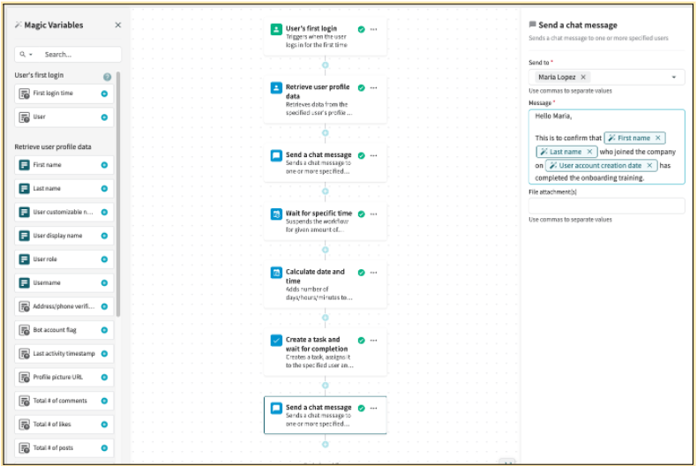Open help icon for User's first login section
This screenshot has width=697, height=466.
[107, 77]
